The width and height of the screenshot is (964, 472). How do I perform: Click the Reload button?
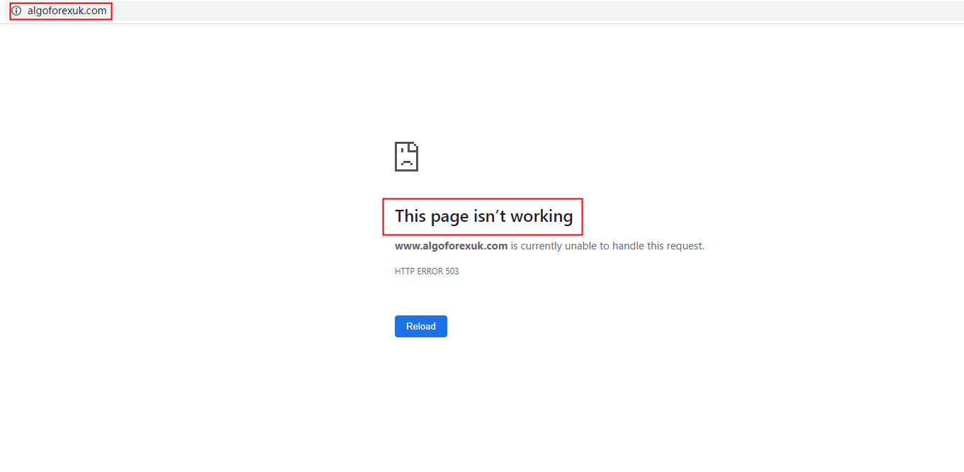[x=420, y=326]
